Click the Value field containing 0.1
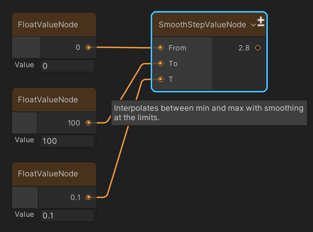The image size is (313, 232). [67, 215]
